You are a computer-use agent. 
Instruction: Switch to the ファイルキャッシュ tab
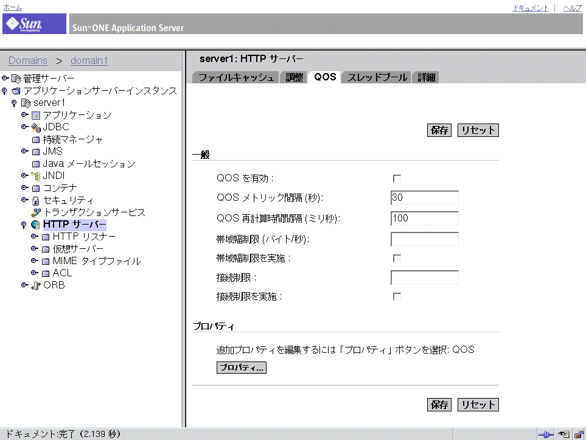click(x=236, y=77)
